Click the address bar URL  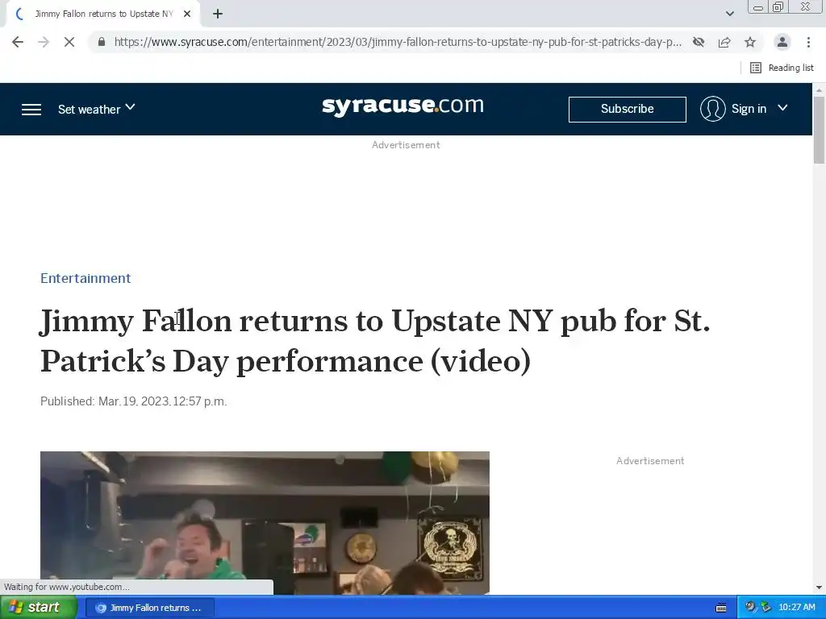click(x=398, y=42)
